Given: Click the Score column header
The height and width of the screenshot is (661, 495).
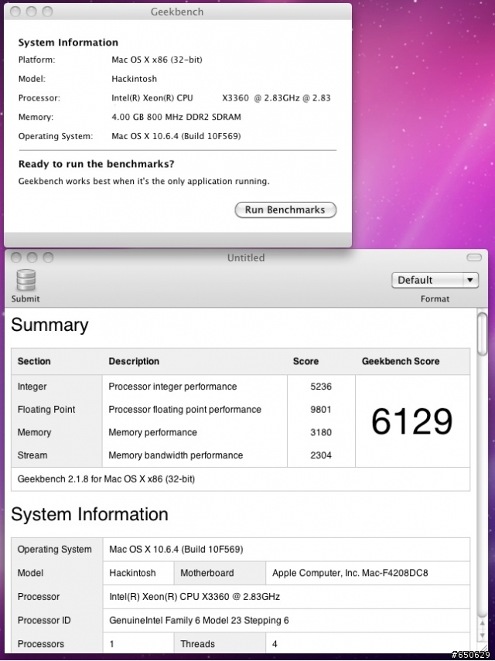Looking at the screenshot, I should pos(306,361).
